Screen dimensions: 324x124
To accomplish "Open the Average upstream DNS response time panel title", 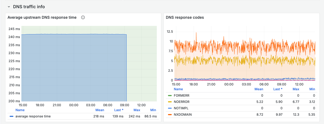I will tap(42, 18).
